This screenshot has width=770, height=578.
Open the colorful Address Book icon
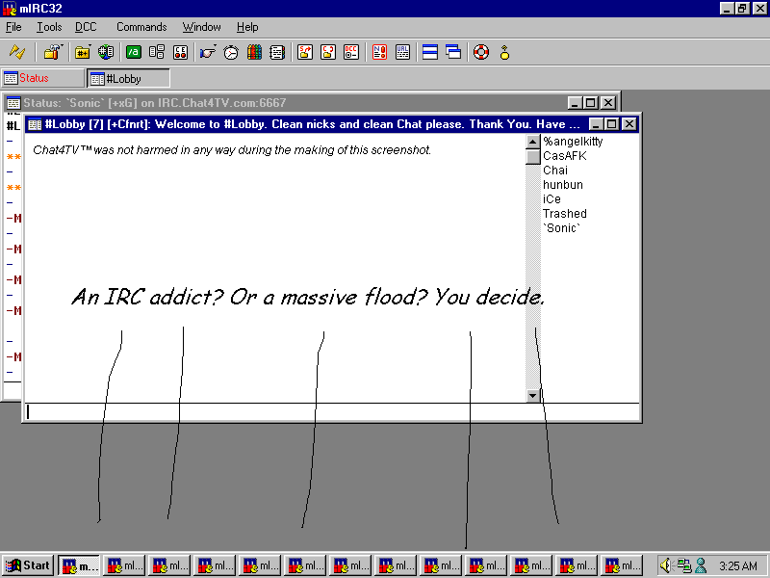click(x=254, y=52)
